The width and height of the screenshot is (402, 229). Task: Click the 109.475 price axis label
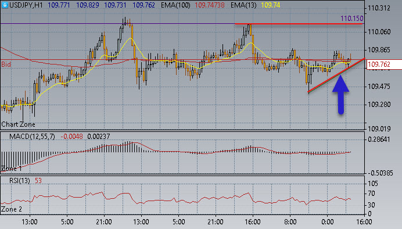(x=379, y=87)
